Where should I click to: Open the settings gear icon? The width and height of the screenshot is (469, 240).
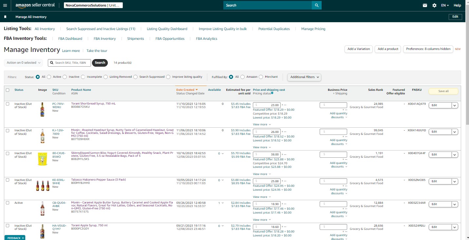434,5
